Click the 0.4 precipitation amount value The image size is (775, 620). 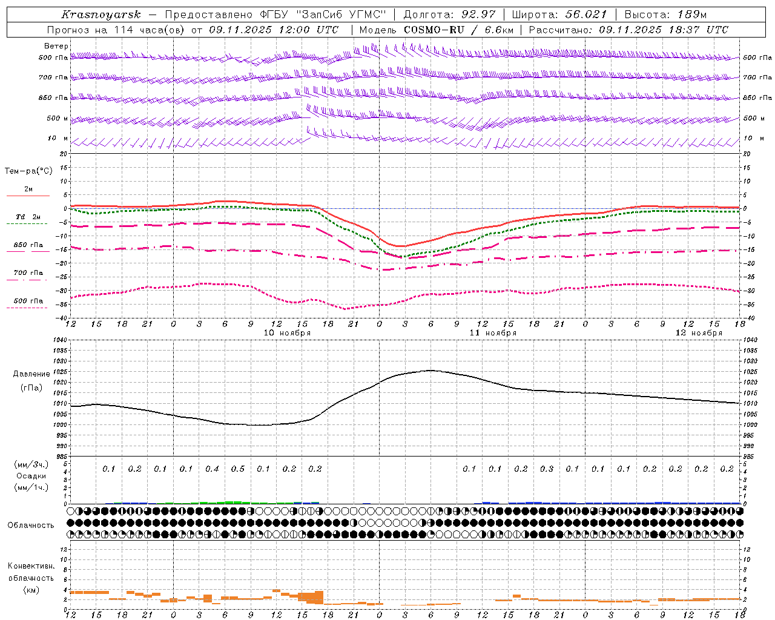pyautogui.click(x=212, y=469)
